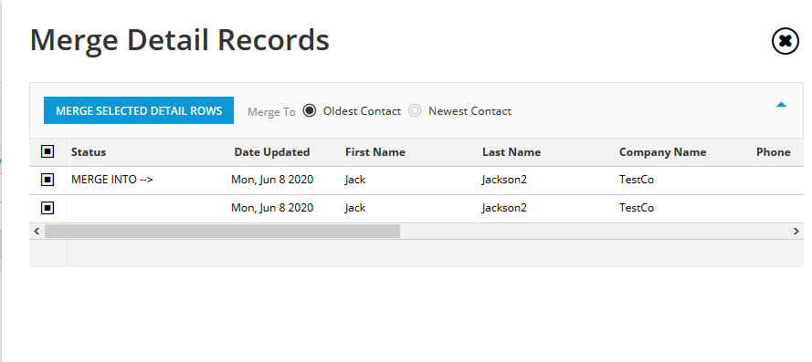Sort by Status column header
Viewport: 812px width, 362px height.
(x=89, y=152)
